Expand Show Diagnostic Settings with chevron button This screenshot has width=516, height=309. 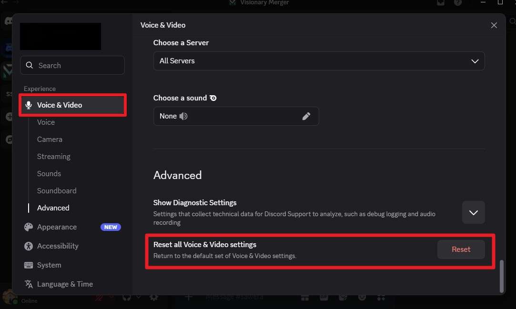(x=473, y=212)
